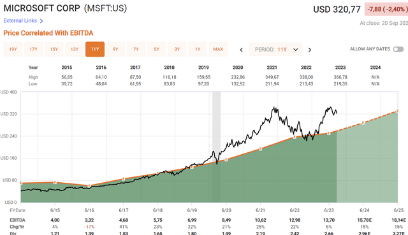Go to previous period with left arrow
Screen dimensions: 408x235
[241, 50]
